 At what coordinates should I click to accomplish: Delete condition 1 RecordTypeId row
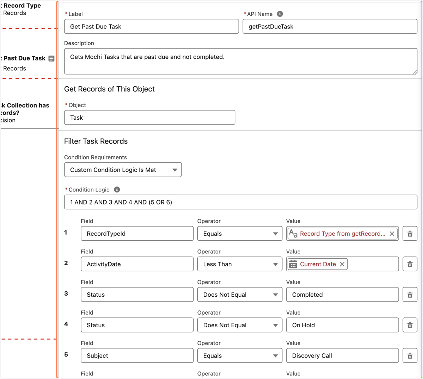410,234
